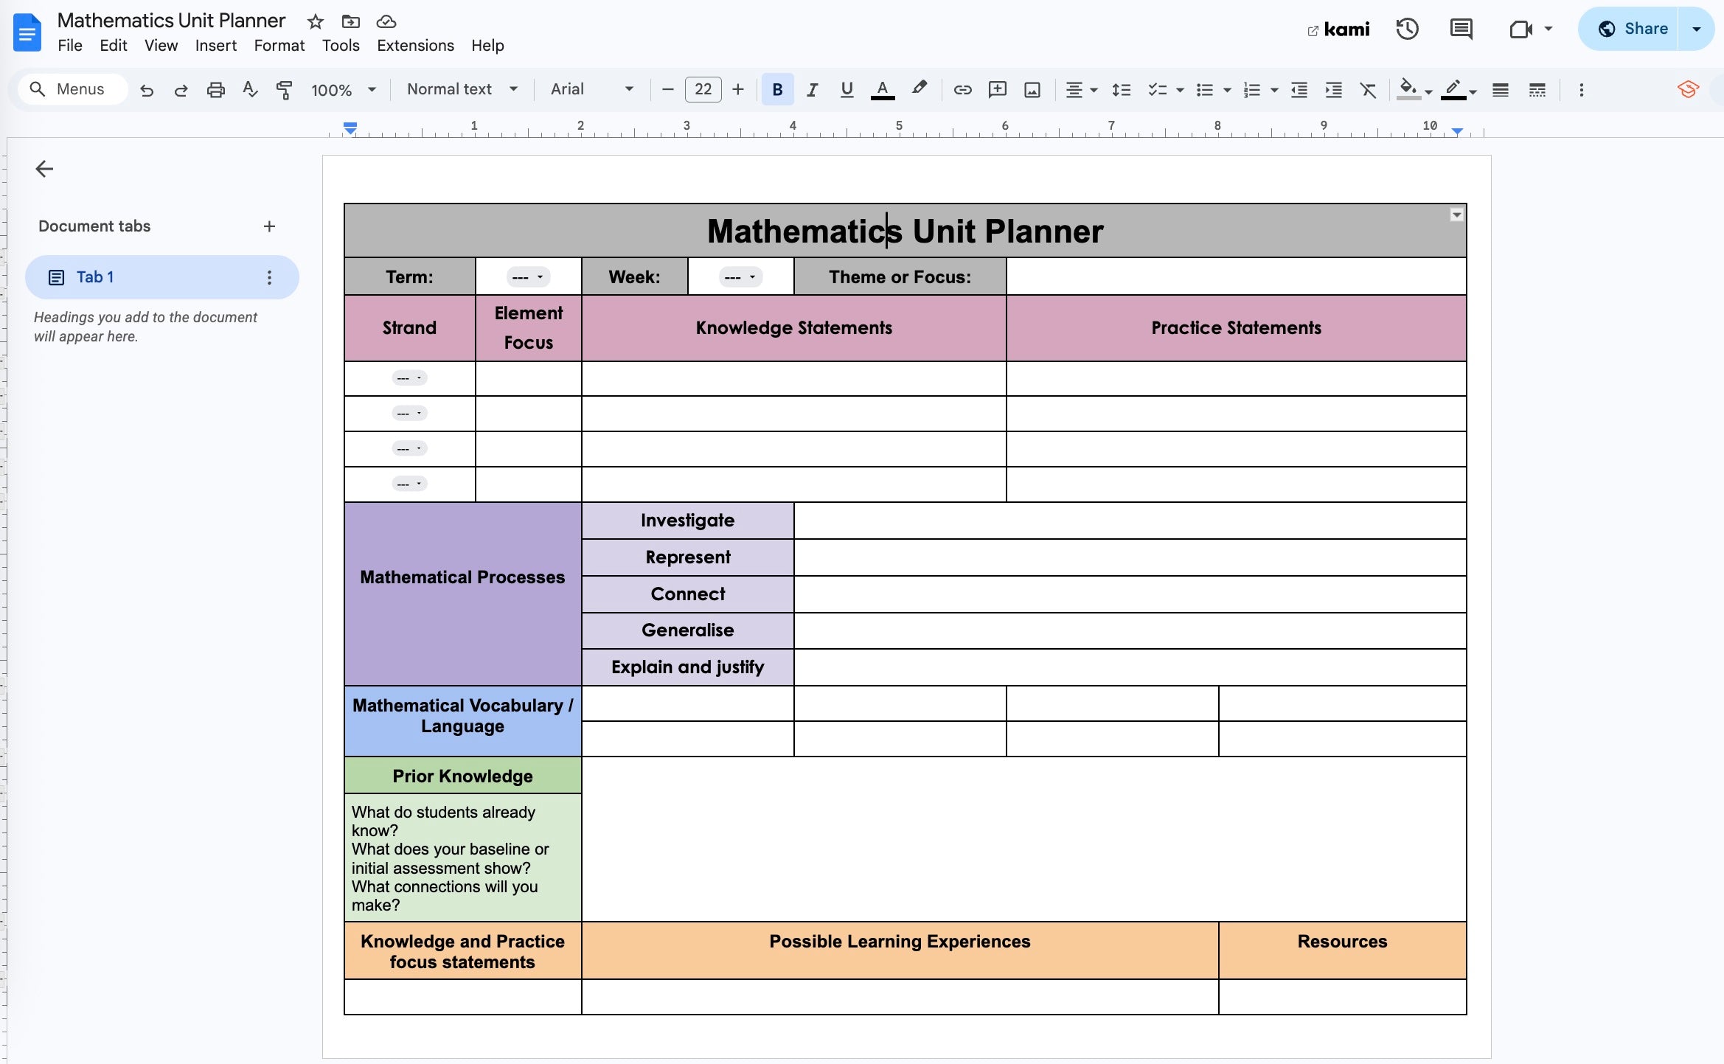This screenshot has width=1724, height=1064.
Task: Insert a link with the chain icon
Action: tap(962, 90)
